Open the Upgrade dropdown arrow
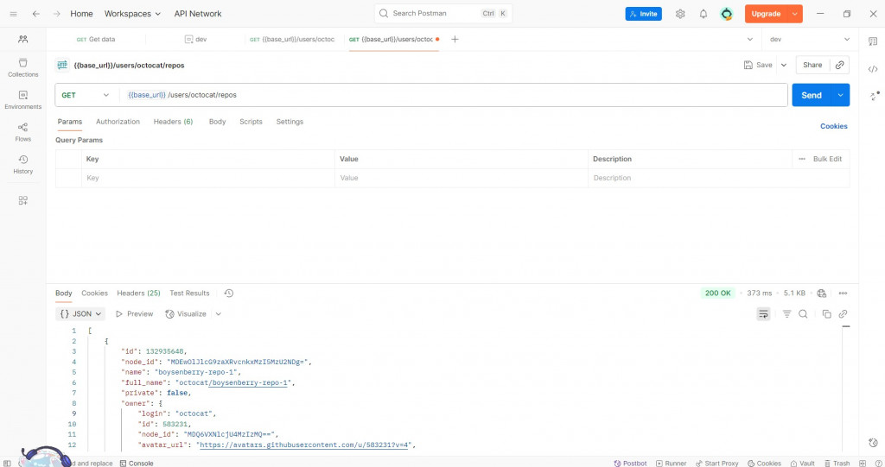Viewport: 885px width, 467px height. 794,14
